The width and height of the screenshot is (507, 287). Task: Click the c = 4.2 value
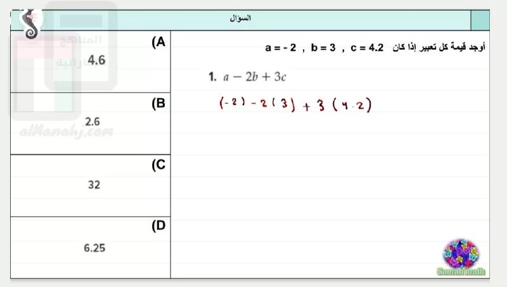[x=367, y=48]
